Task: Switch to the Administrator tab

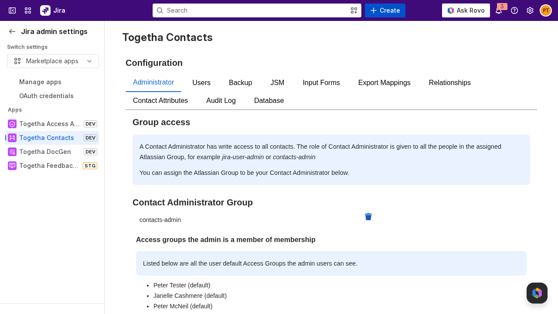Action: pos(153,82)
